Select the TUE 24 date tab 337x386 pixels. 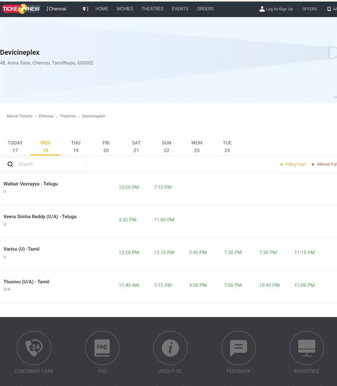pyautogui.click(x=227, y=147)
